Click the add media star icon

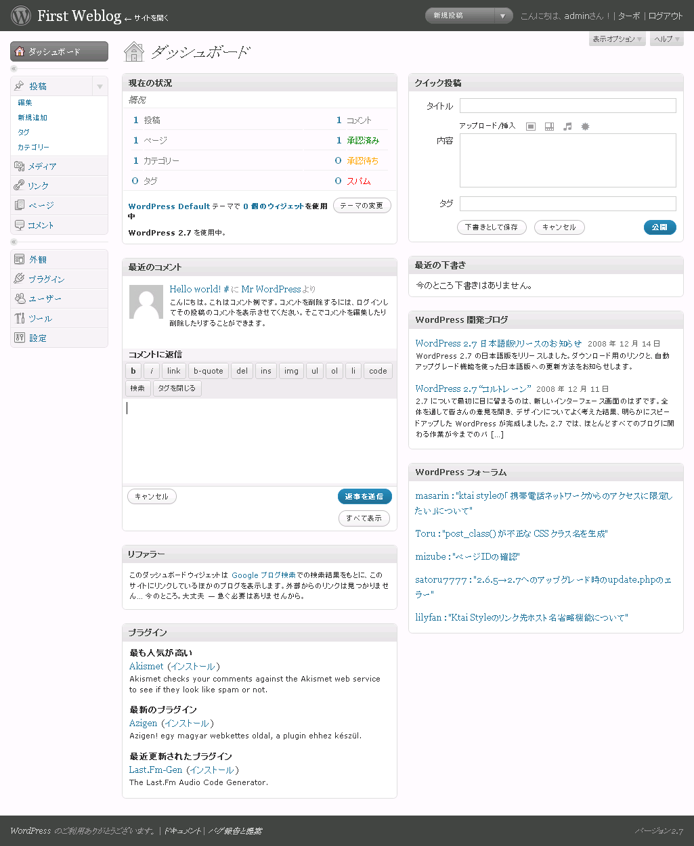586,127
